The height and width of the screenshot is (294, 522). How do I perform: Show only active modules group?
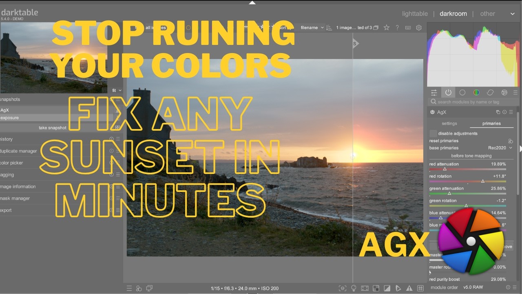coord(448,93)
